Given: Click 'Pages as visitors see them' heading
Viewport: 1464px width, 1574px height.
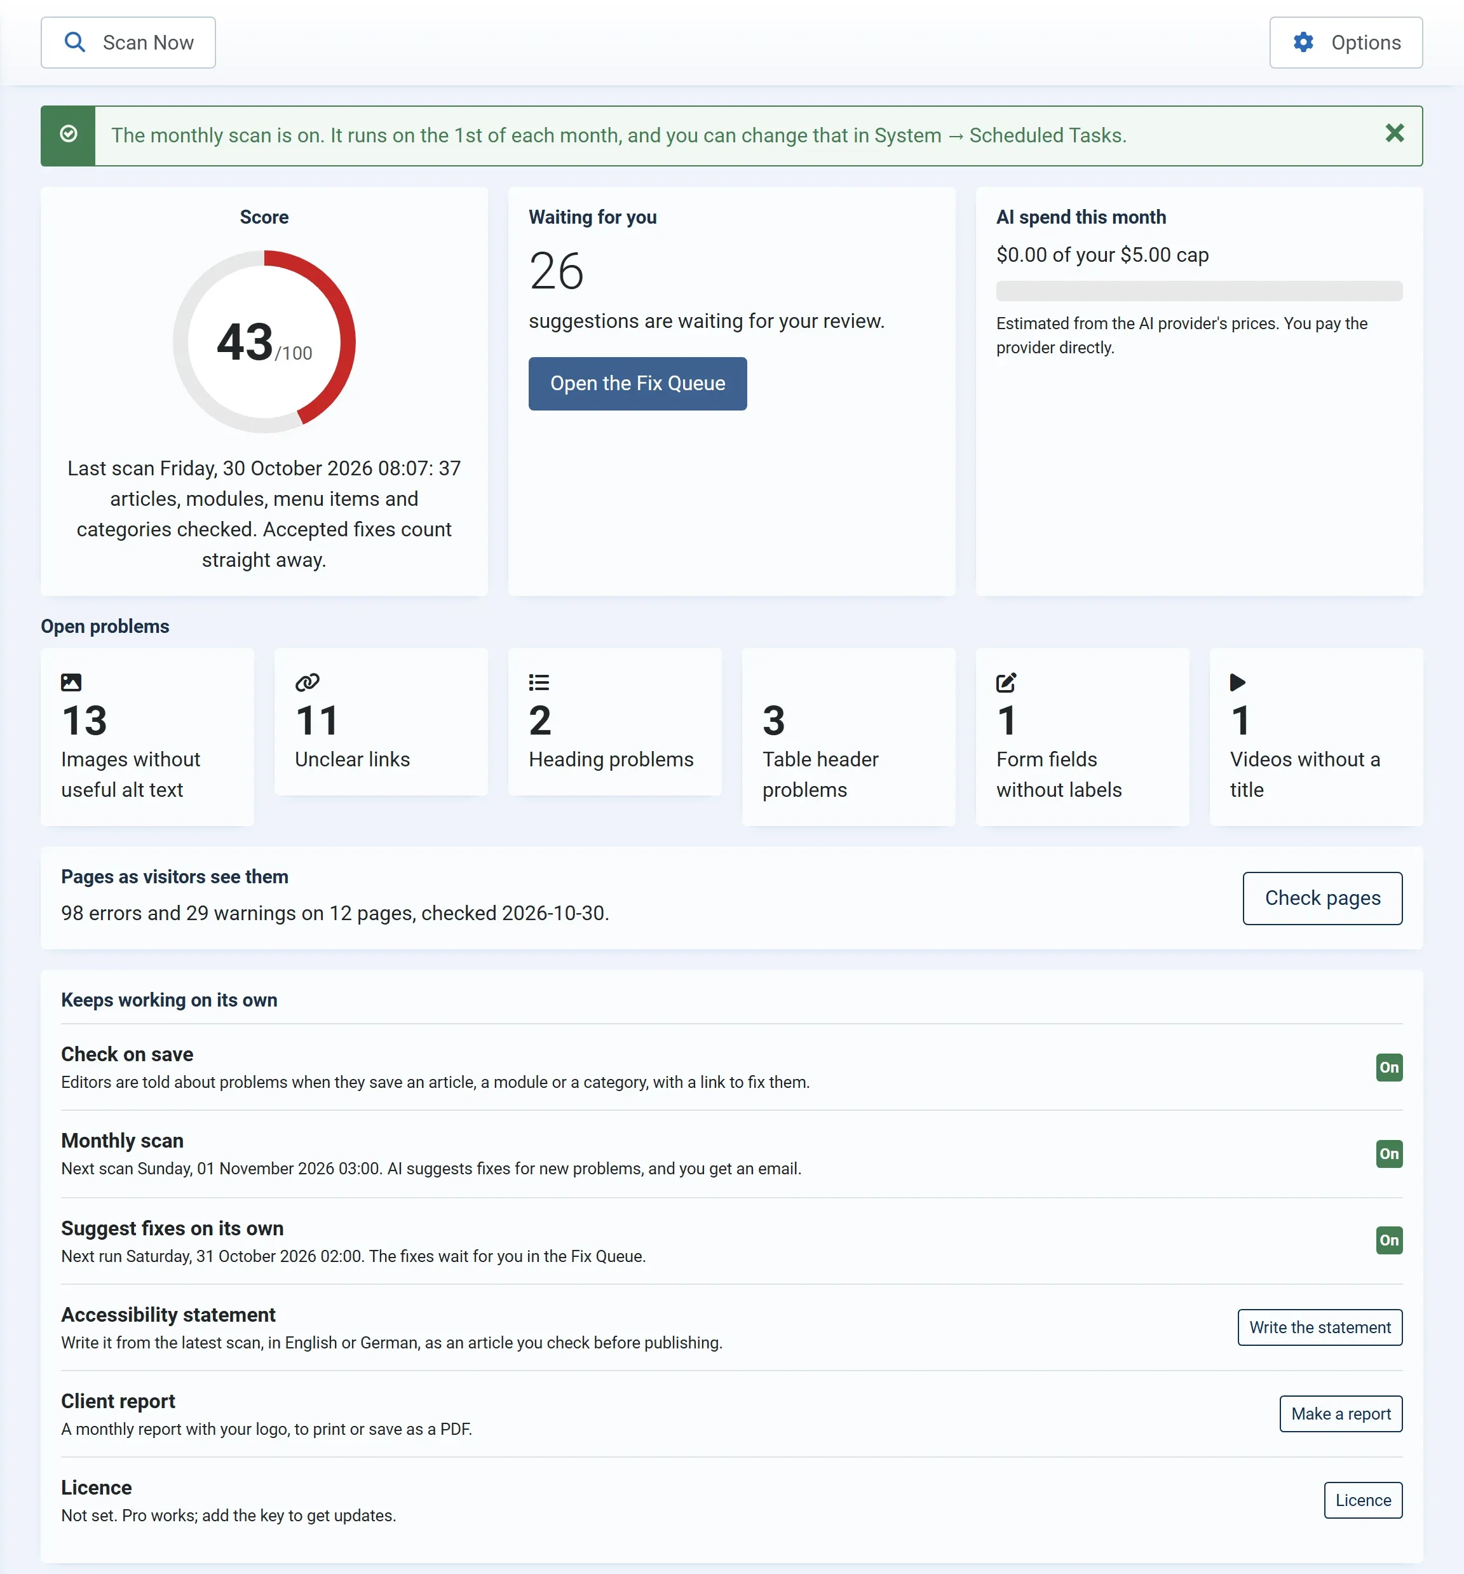Looking at the screenshot, I should 174,876.
